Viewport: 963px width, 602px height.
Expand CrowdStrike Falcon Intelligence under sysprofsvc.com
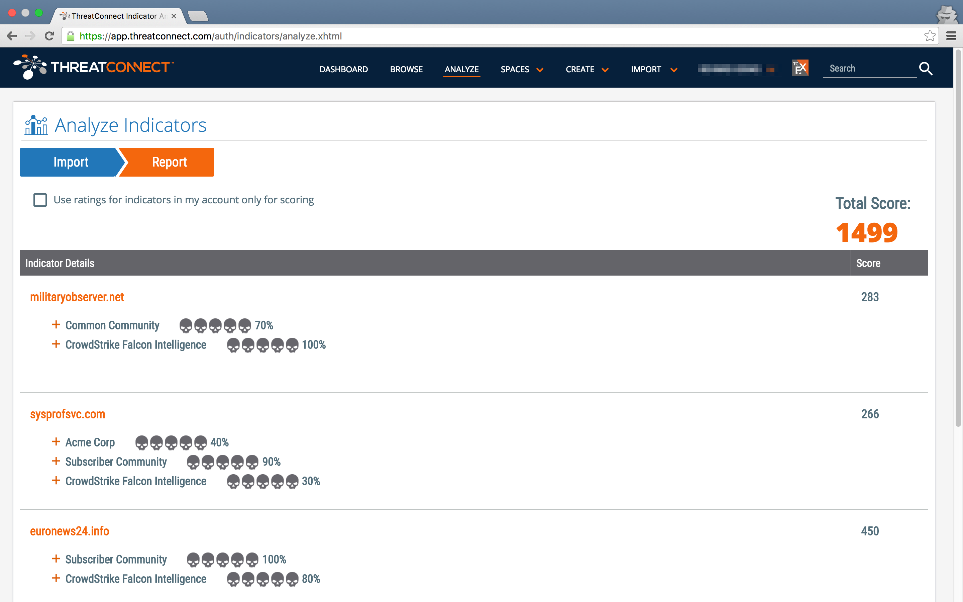click(x=56, y=481)
